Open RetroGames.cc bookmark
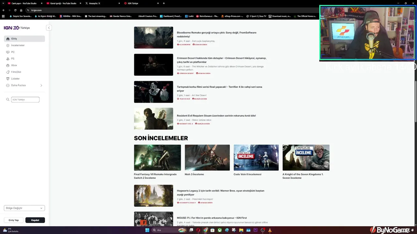Viewport: 417px width, 234px height. [x=207, y=16]
